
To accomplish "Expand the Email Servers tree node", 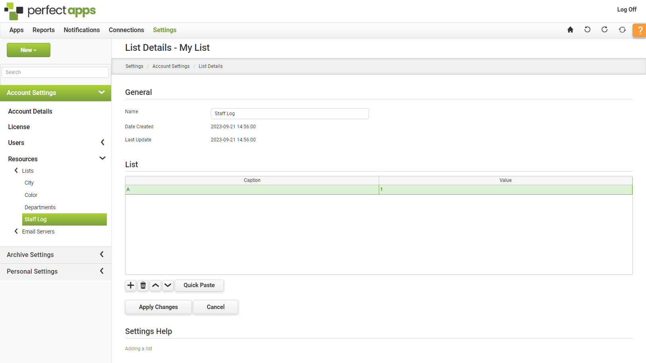I will click(16, 231).
